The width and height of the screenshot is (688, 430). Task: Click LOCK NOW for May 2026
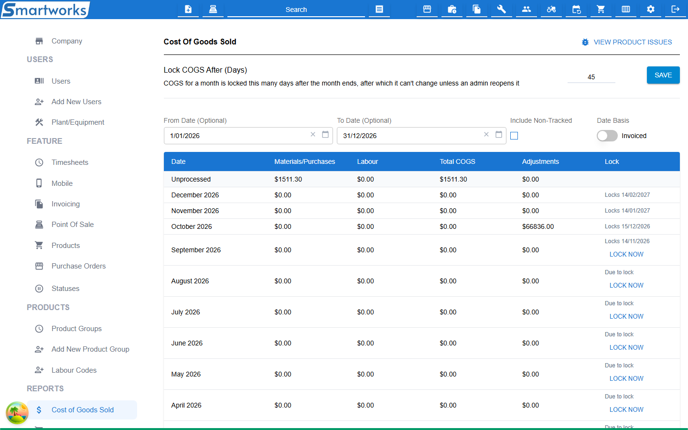point(626,378)
